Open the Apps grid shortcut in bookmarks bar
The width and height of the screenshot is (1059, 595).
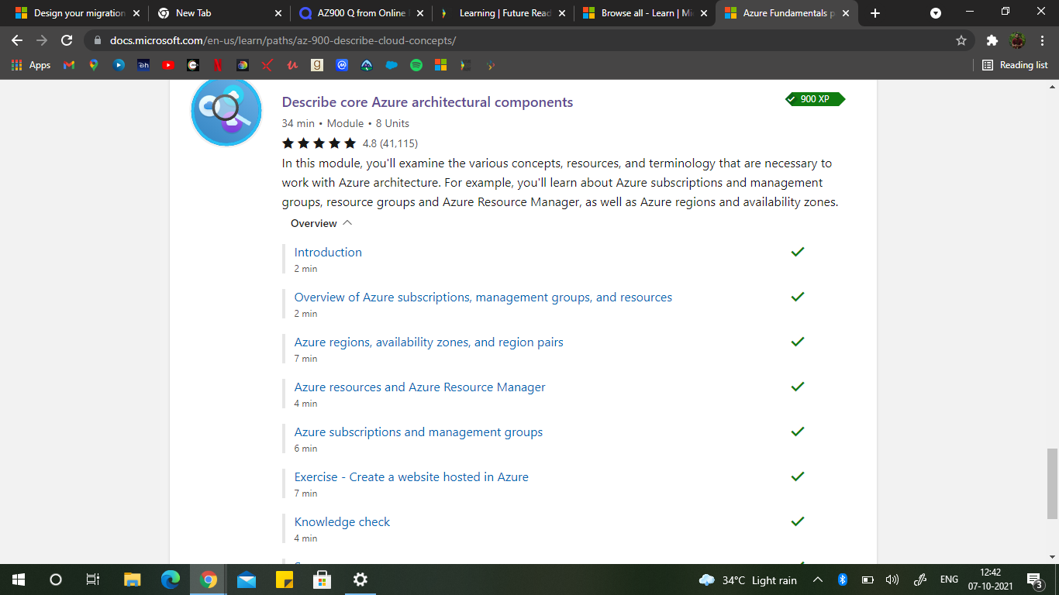point(31,65)
